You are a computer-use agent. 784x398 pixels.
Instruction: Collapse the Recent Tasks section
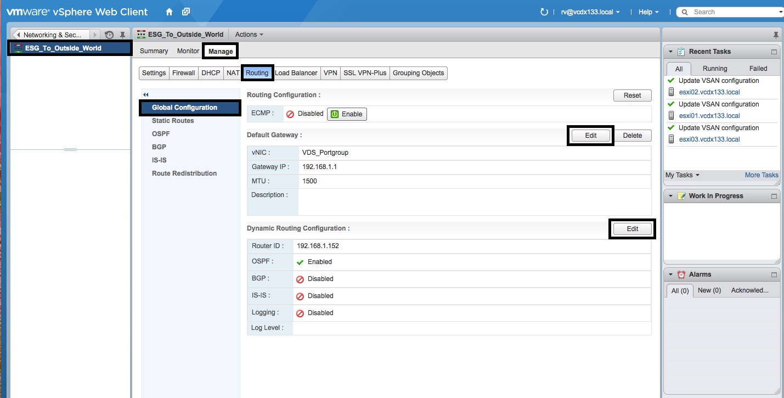pyautogui.click(x=670, y=52)
